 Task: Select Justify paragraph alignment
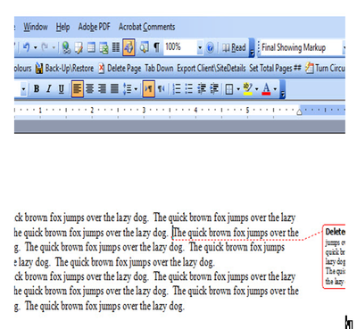(114, 88)
